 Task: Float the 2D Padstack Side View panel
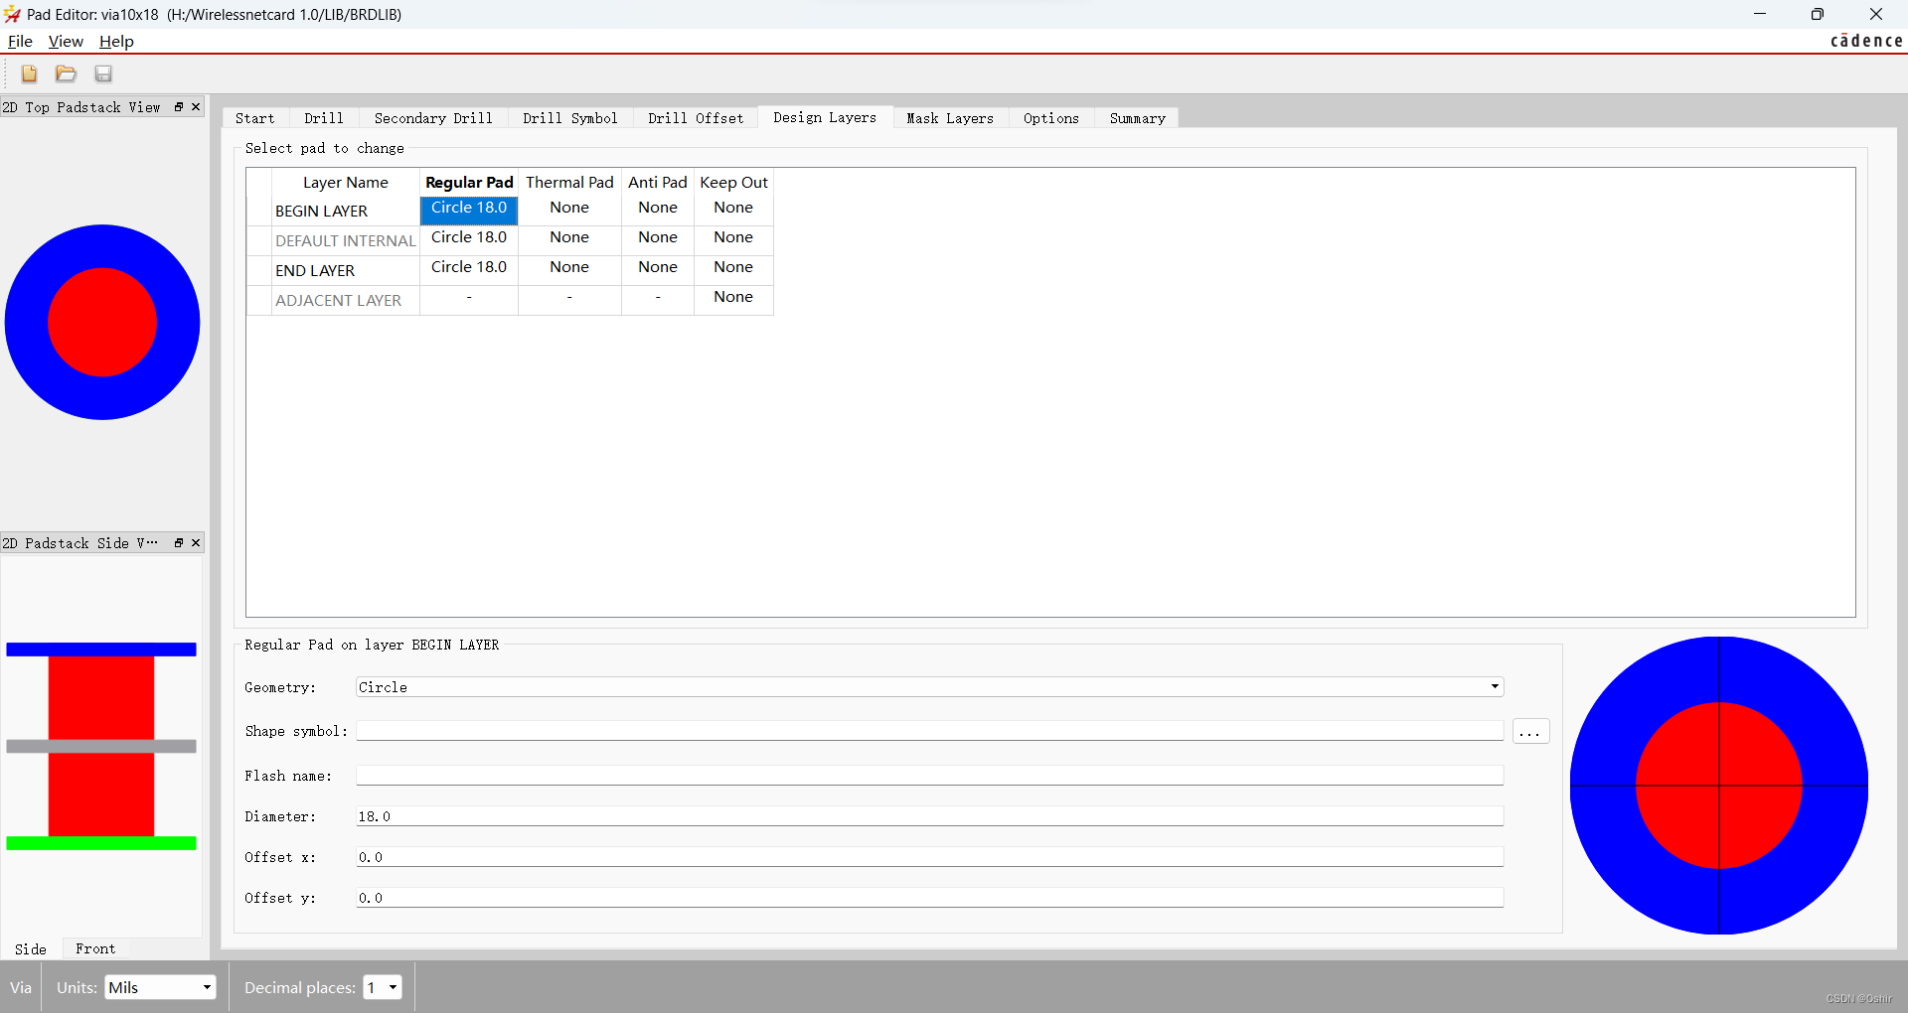pos(179,543)
